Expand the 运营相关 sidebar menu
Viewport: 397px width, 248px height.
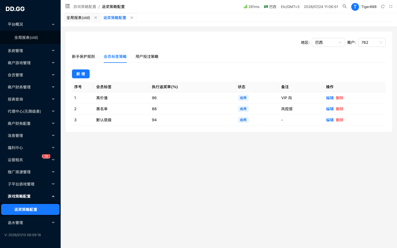(30, 160)
